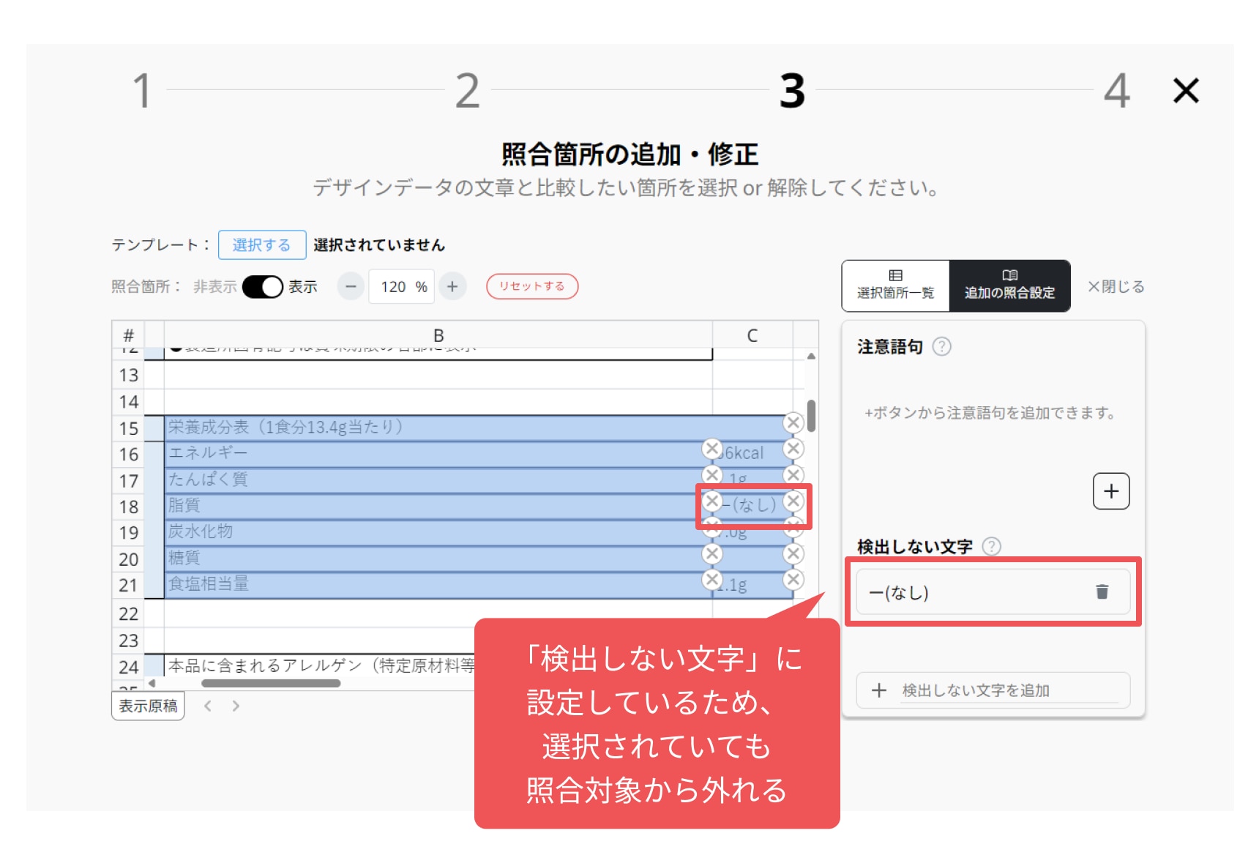The width and height of the screenshot is (1259, 855).
Task: Toggle 照合箇所 display switch
Action: tap(263, 286)
